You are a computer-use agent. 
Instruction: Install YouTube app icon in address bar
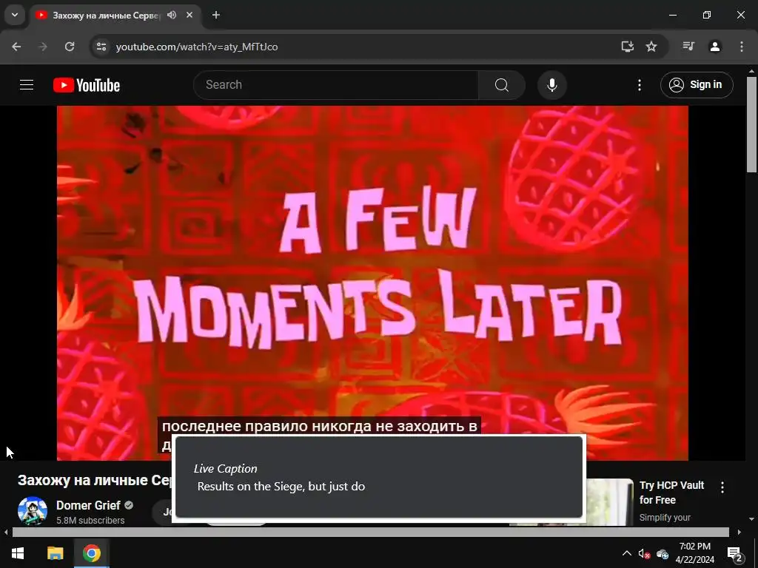pos(628,47)
